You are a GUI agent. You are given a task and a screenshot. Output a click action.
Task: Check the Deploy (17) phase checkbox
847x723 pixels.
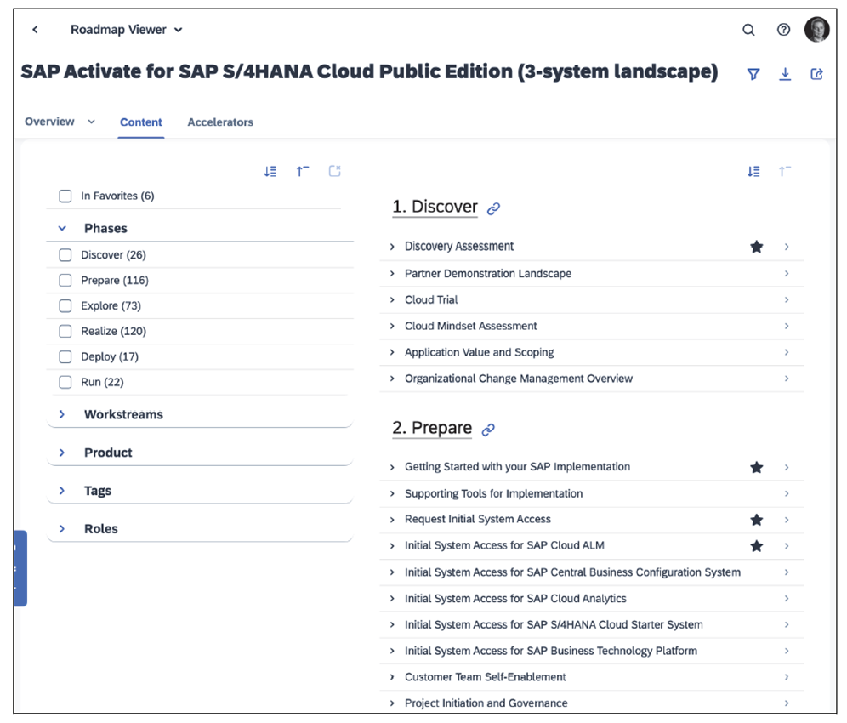pos(65,356)
